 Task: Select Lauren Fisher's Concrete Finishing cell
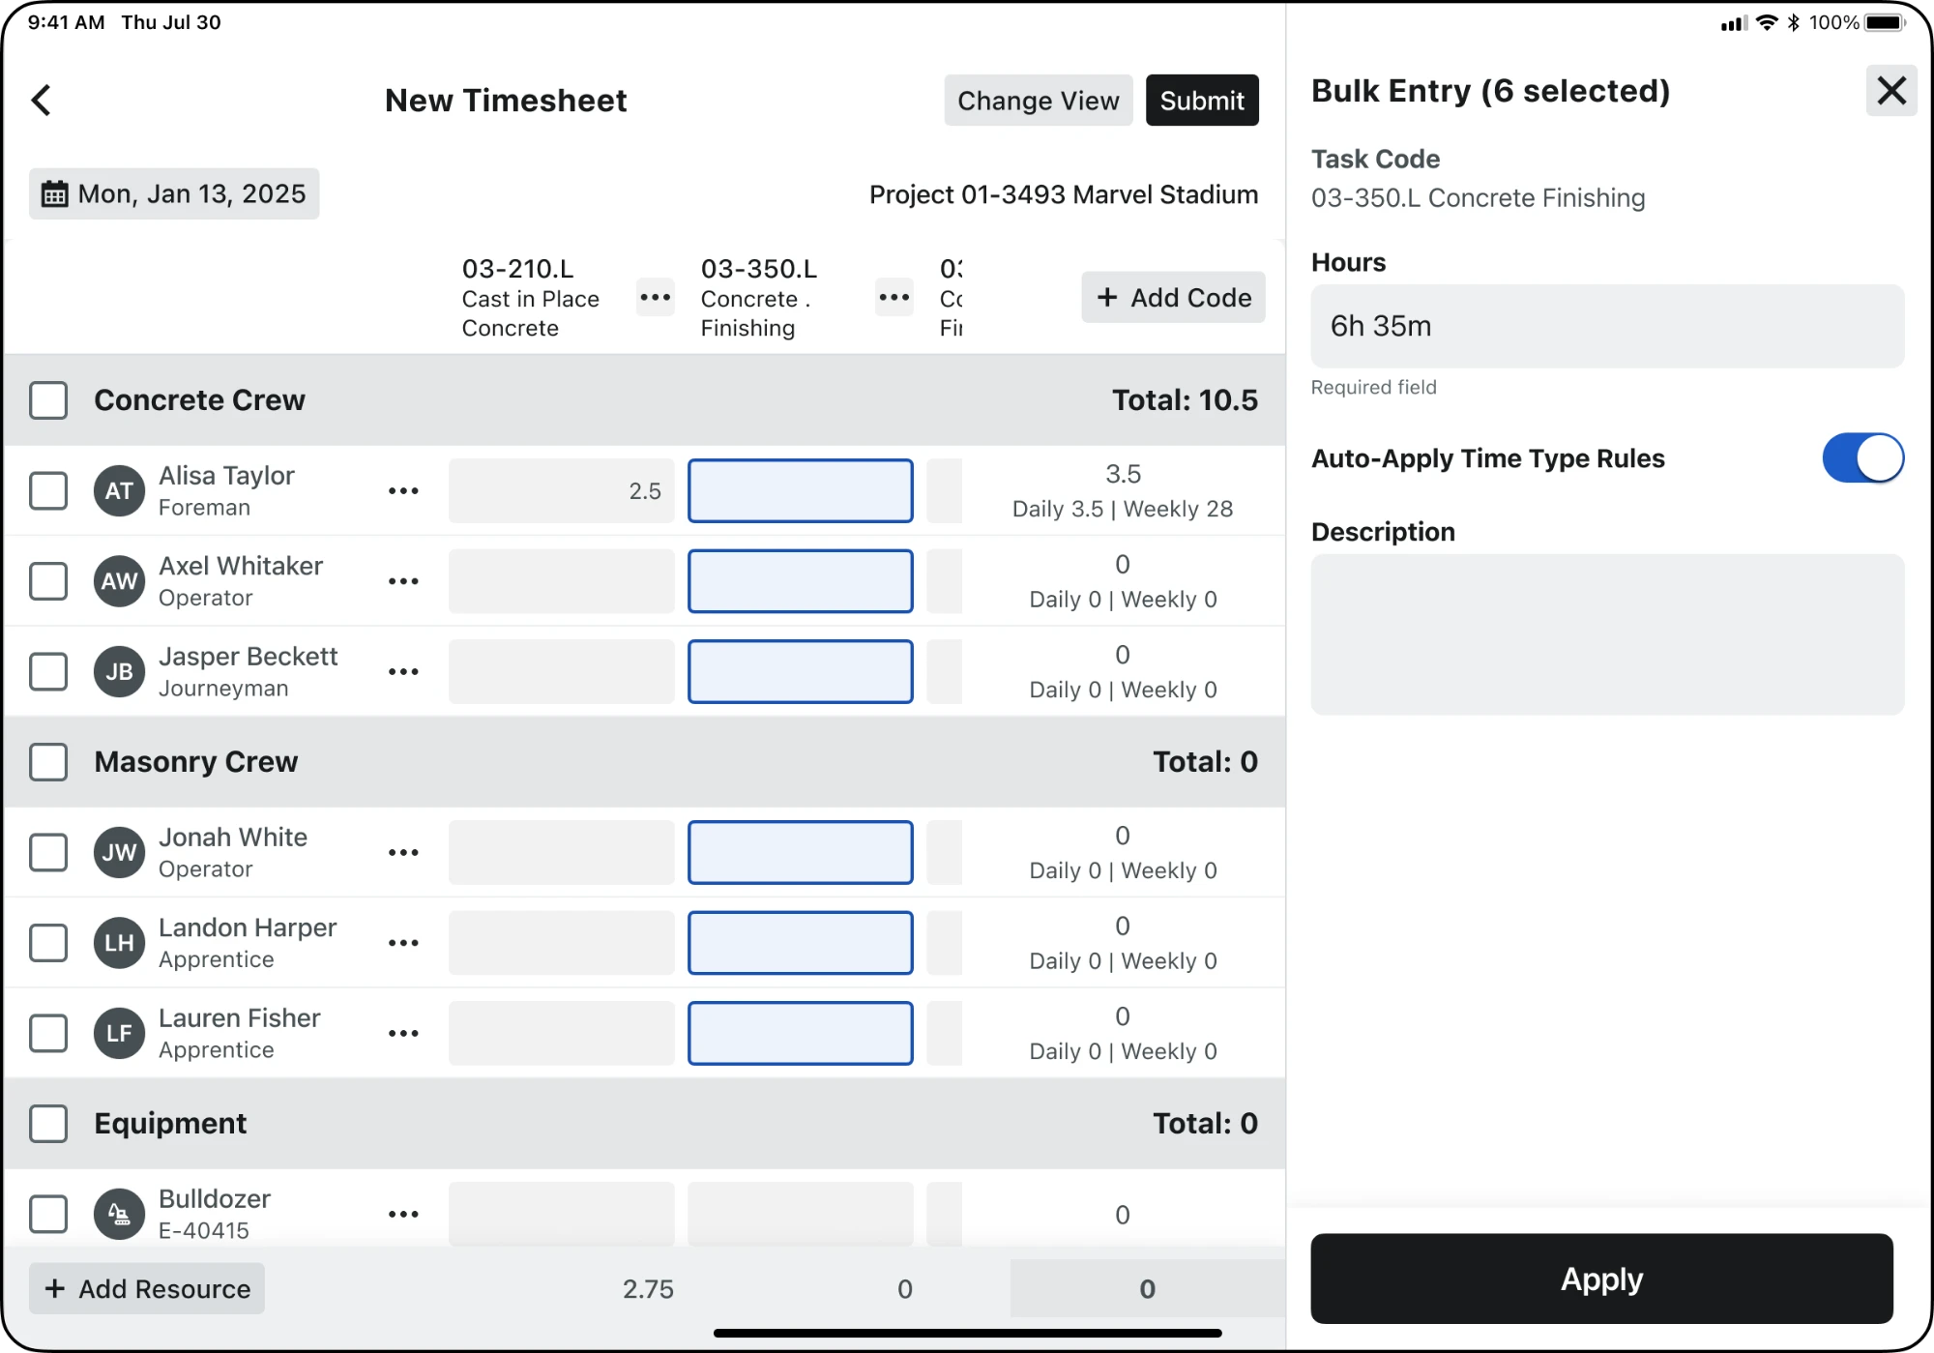click(x=801, y=1033)
